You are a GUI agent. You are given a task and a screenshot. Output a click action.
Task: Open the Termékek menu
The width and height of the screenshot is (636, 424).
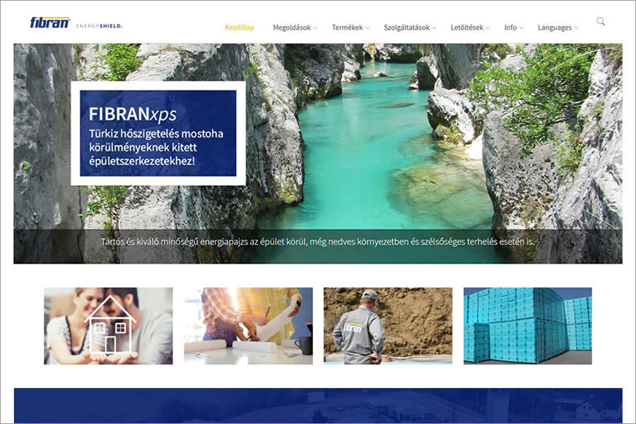click(351, 28)
